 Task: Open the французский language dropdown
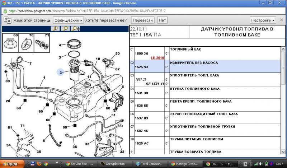coord(68,20)
